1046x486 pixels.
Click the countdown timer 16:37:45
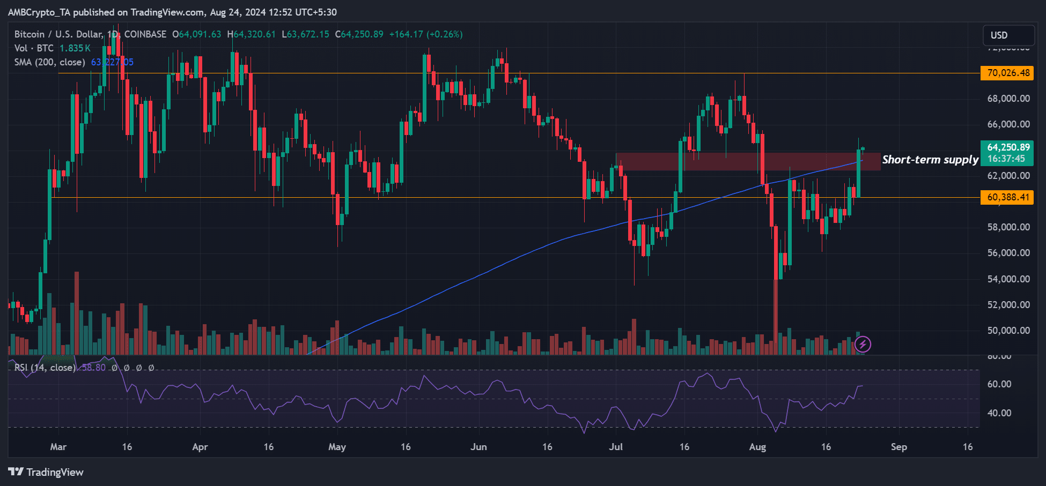pyautogui.click(x=1007, y=159)
